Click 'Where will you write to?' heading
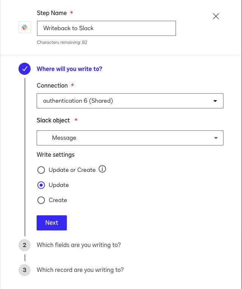The width and height of the screenshot is (242, 289). (69, 69)
